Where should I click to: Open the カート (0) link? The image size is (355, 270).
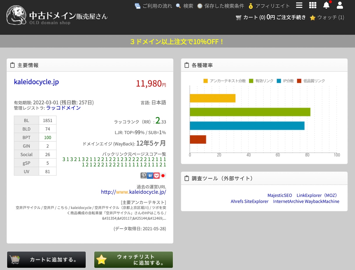pyautogui.click(x=250, y=17)
